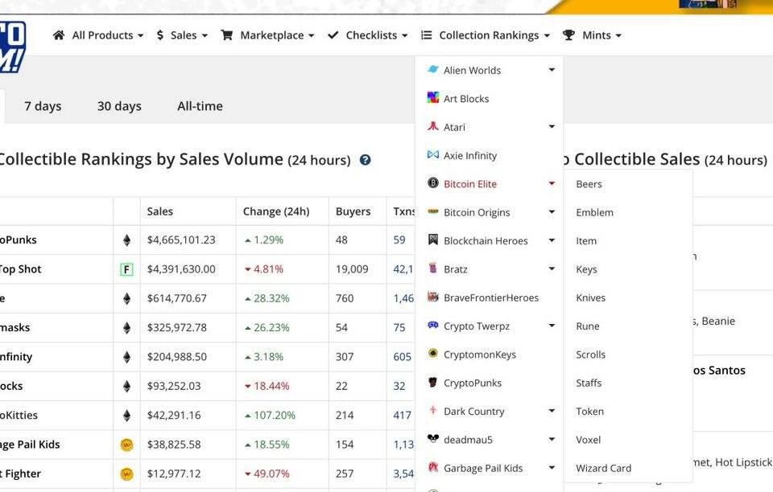This screenshot has height=492, width=773.
Task: Click the dollar sign icon beside Sales
Action: tap(159, 35)
